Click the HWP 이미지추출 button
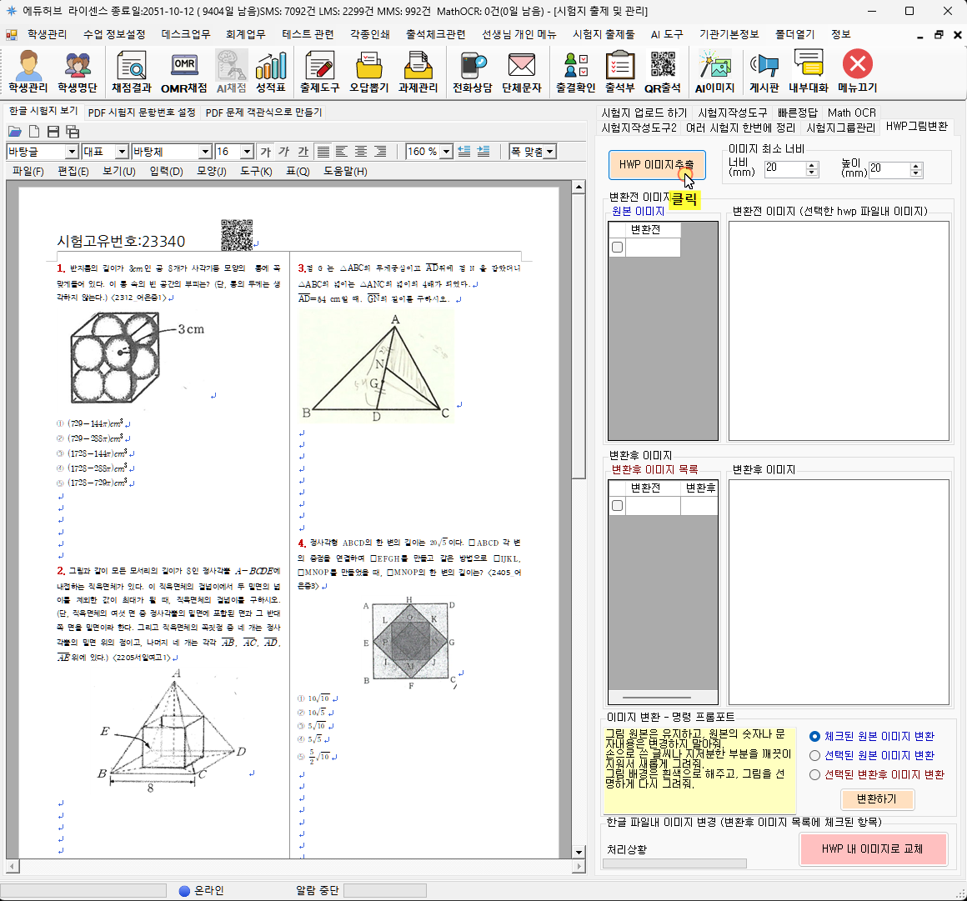967x901 pixels. coord(656,165)
